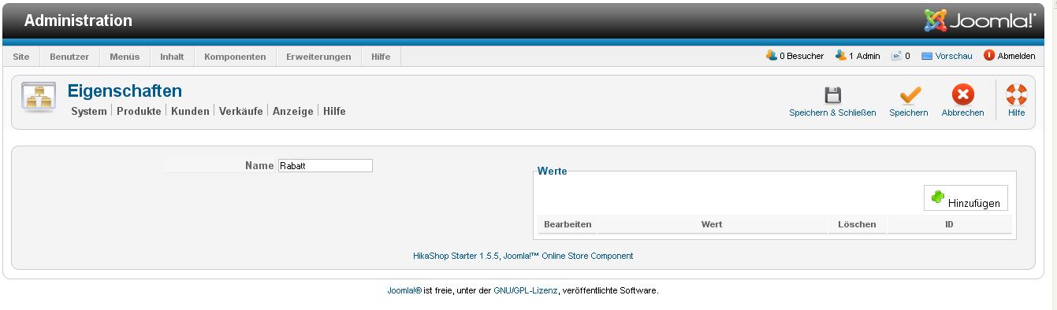
Task: Open HikaShop Starter 1.5.5 link
Action: (456, 256)
